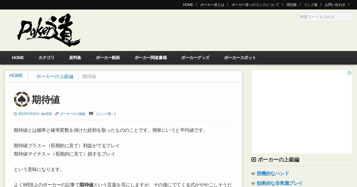The image size is (357, 187).
Task: Open ポーカーの上級編 breadcrumb link
Action: point(55,77)
